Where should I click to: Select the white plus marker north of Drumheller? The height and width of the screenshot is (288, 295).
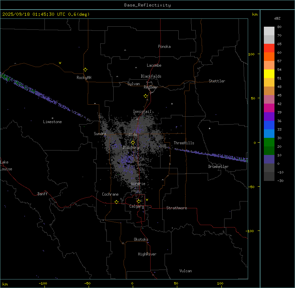(x=209, y=128)
